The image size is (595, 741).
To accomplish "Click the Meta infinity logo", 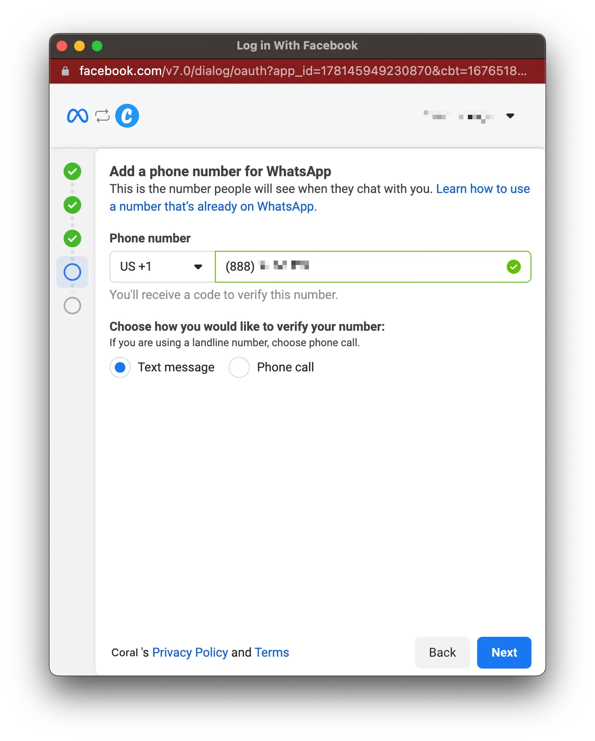I will click(x=78, y=116).
